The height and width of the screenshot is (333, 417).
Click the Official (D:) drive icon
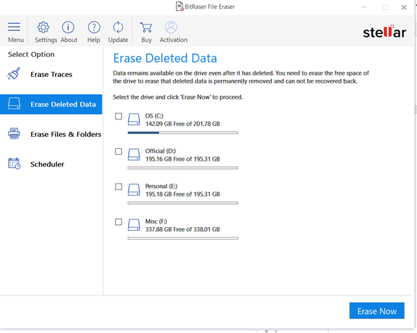point(134,155)
